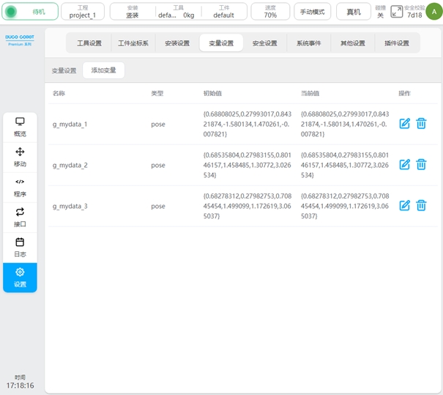443x395 pixels.
Task: Open the 程序 program page
Action: click(20, 188)
